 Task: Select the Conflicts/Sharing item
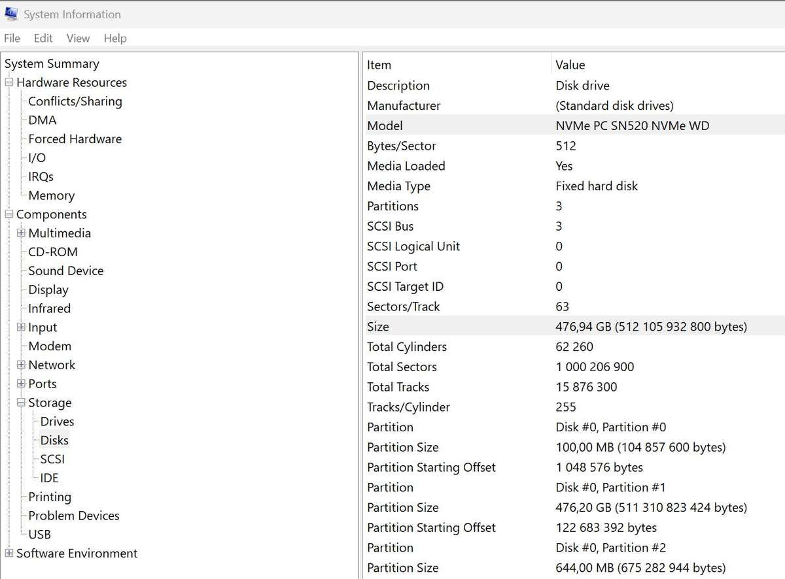75,101
